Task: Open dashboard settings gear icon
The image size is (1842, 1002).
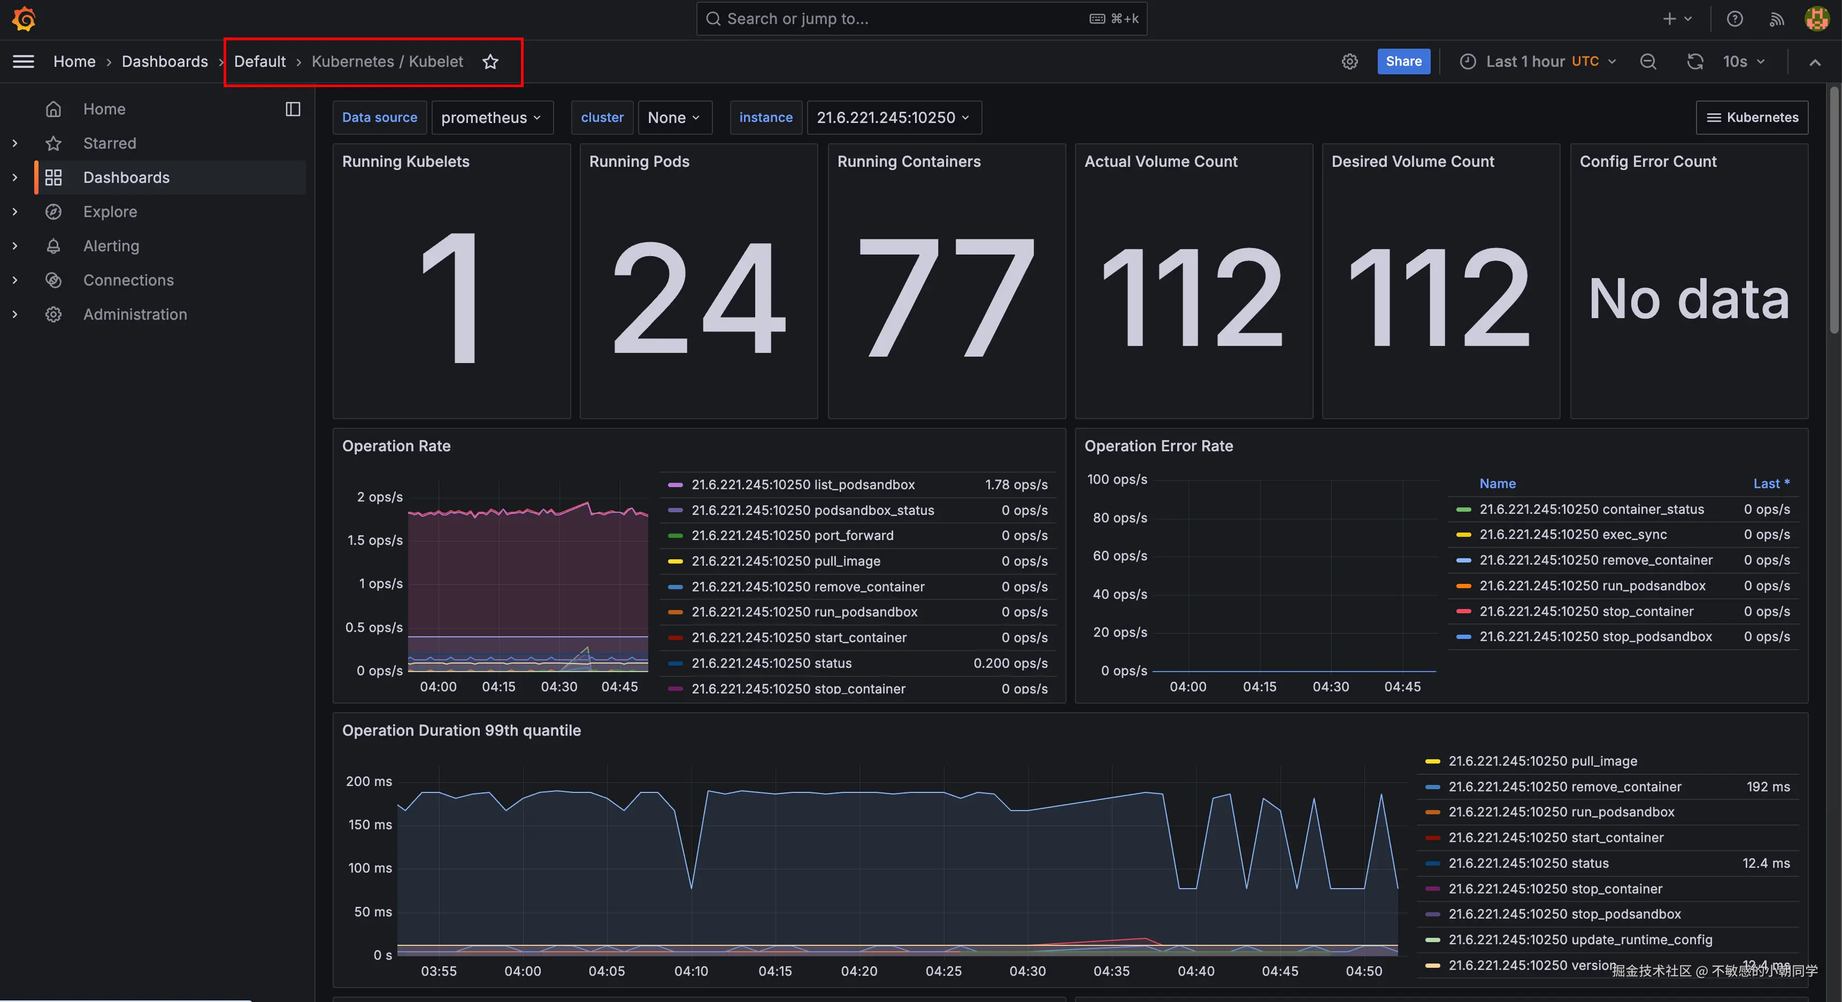Action: pos(1349,61)
